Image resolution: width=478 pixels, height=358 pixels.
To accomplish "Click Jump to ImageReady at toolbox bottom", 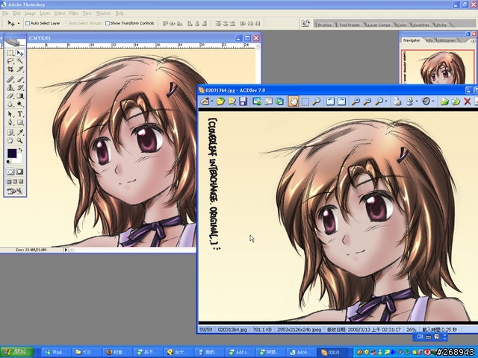I will pos(15,191).
